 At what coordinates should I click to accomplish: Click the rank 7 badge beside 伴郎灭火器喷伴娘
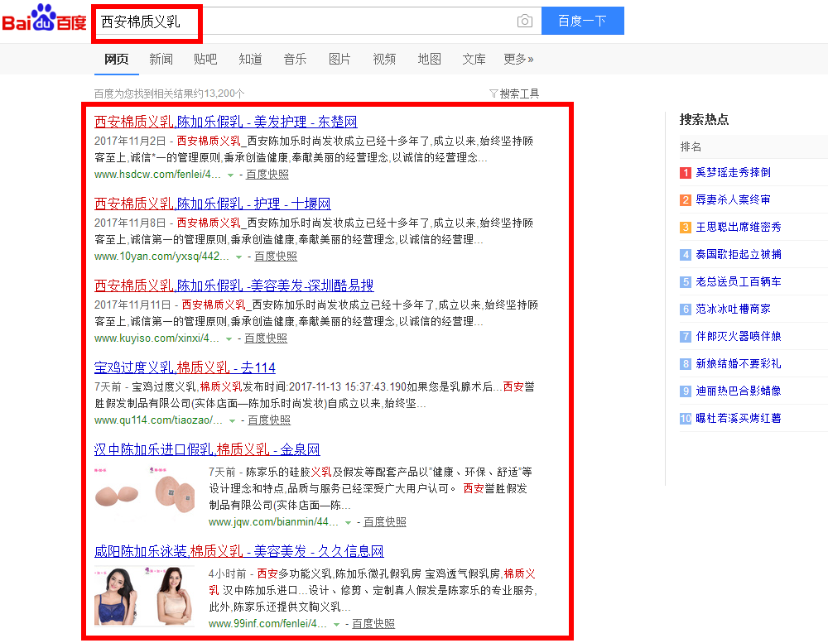[x=686, y=337]
